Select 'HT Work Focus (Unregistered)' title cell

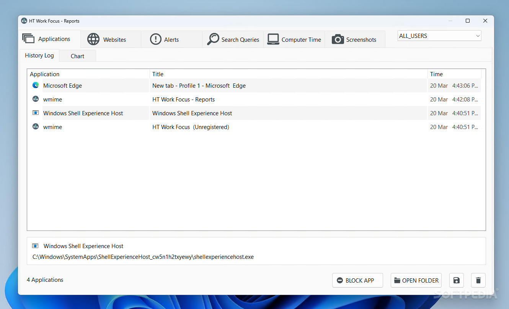(x=191, y=127)
